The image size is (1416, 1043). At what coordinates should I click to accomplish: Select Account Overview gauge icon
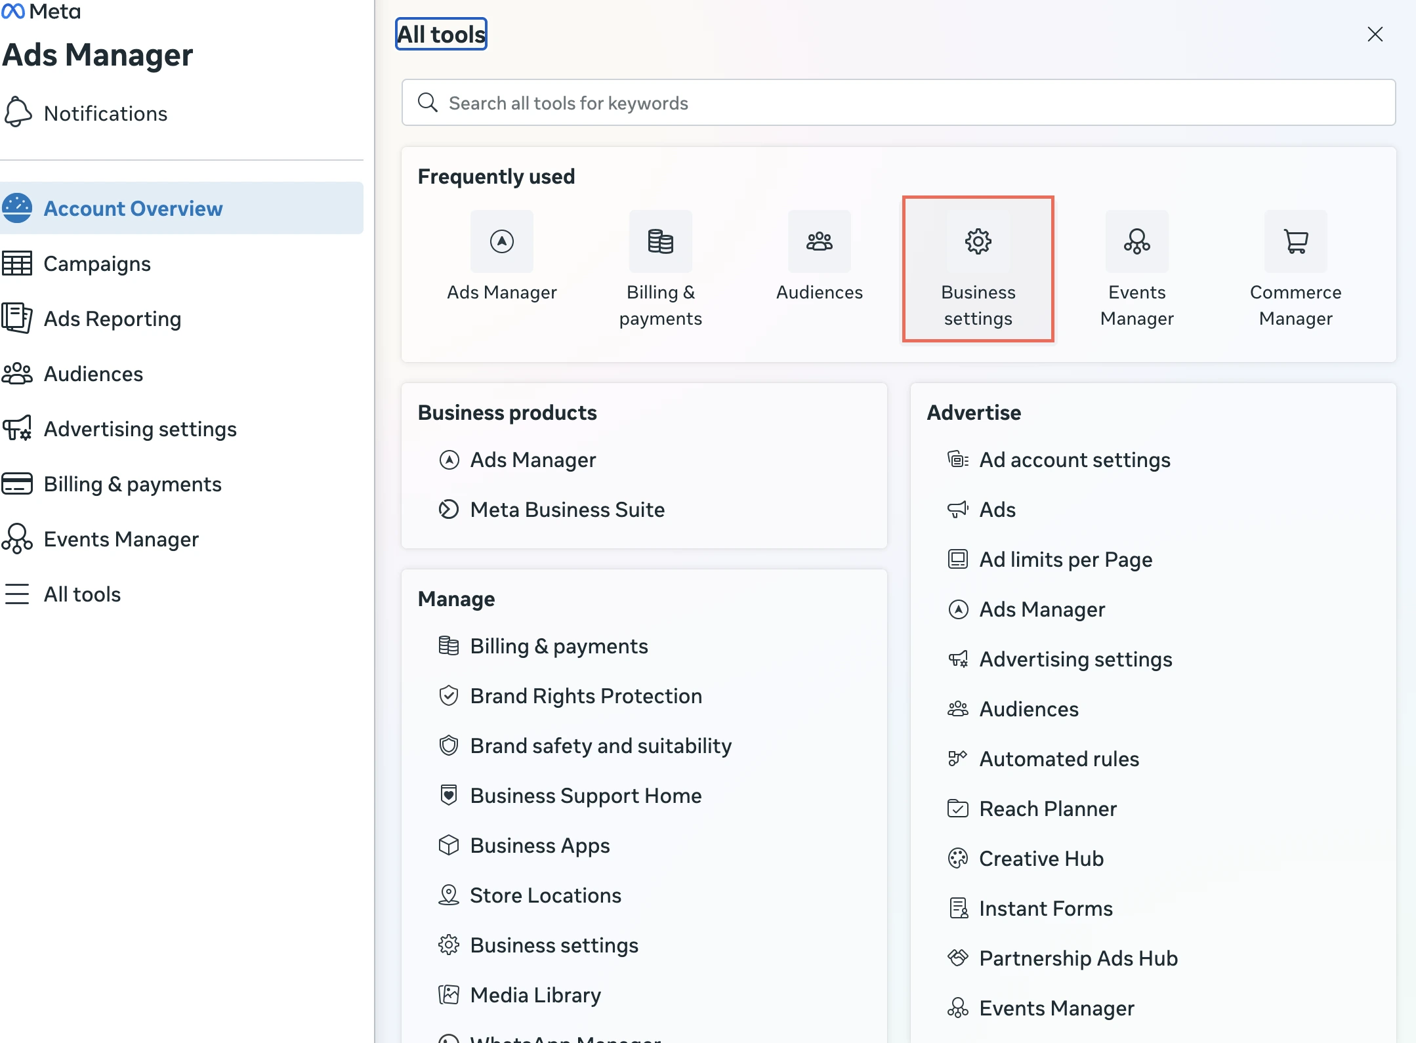pos(17,208)
